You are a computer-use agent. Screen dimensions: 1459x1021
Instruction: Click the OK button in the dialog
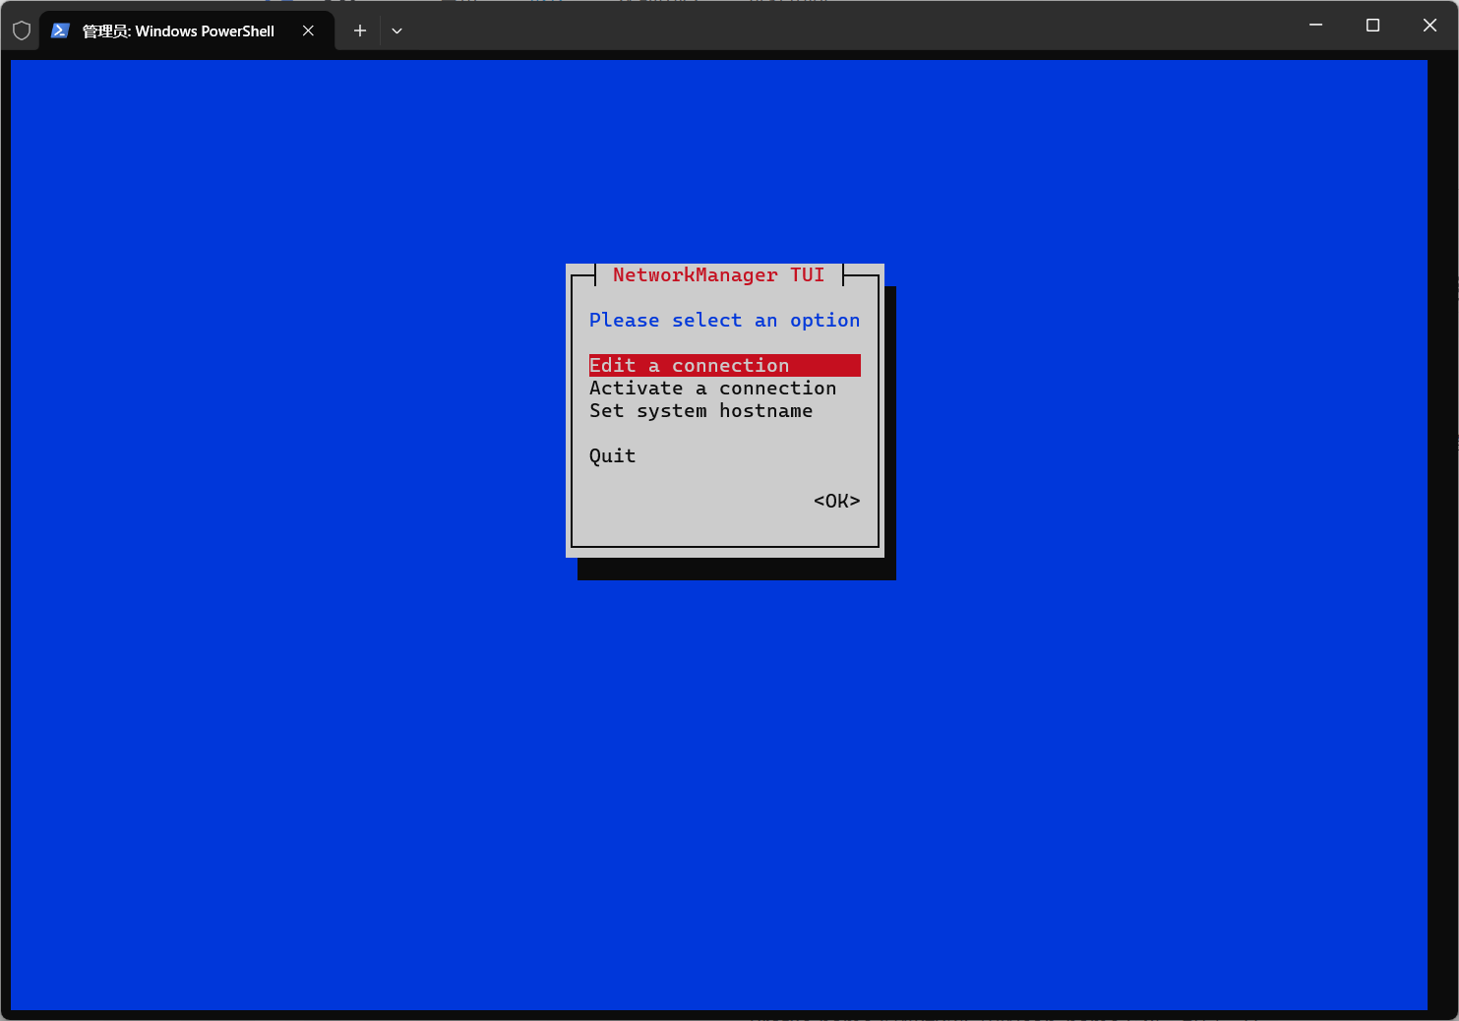tap(835, 501)
